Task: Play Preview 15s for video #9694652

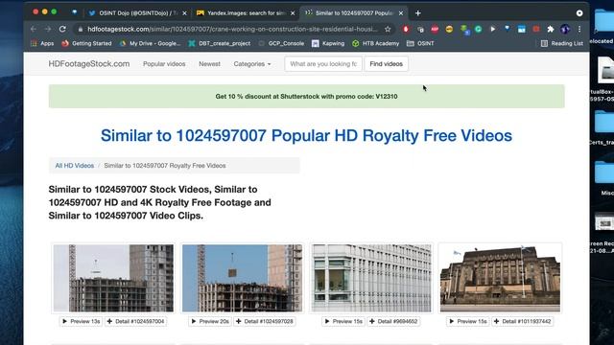Action: click(x=343, y=321)
